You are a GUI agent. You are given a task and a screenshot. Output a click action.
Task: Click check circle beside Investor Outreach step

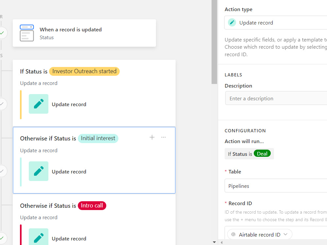(x=2, y=104)
